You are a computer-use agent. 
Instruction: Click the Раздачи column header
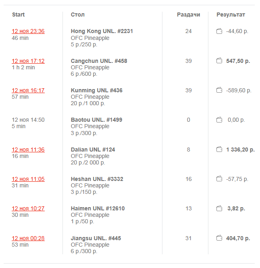point(188,15)
